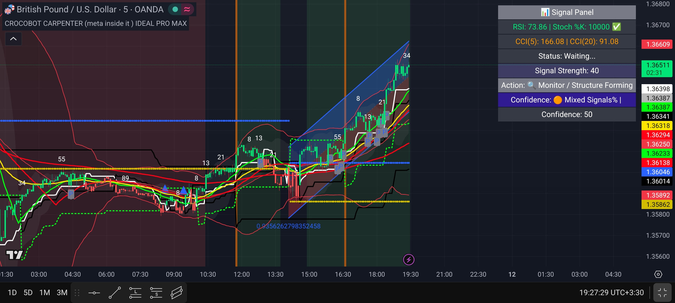Image resolution: width=675 pixels, height=303 pixels.
Task: Collapse the indicator legend with chevron
Action: [13, 39]
